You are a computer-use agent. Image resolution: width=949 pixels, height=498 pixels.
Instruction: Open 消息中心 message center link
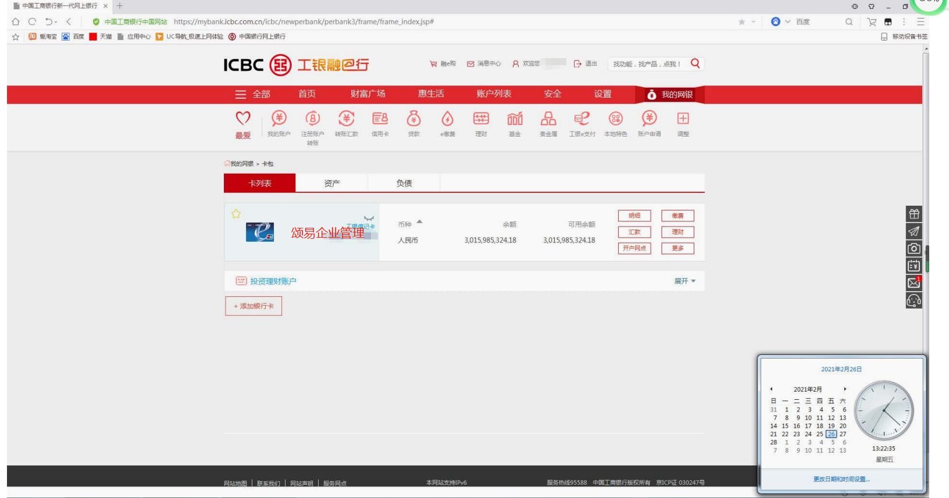pos(484,64)
